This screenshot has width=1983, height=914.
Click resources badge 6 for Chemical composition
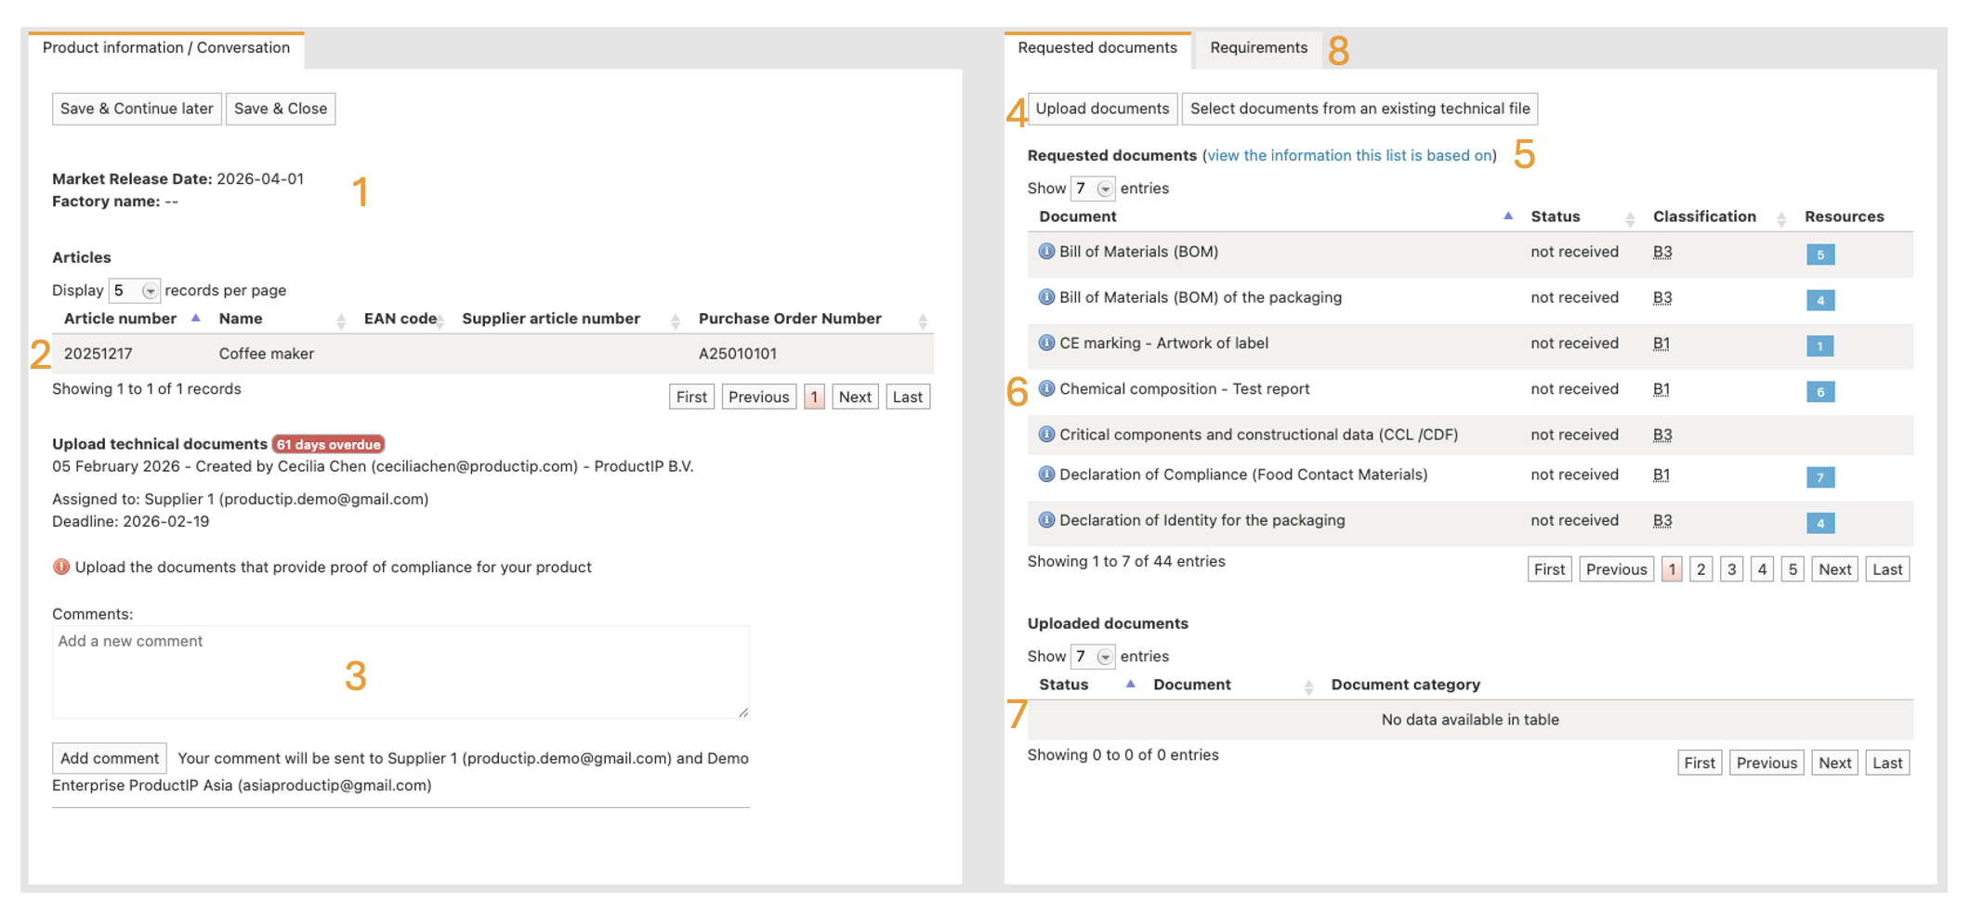1819,392
